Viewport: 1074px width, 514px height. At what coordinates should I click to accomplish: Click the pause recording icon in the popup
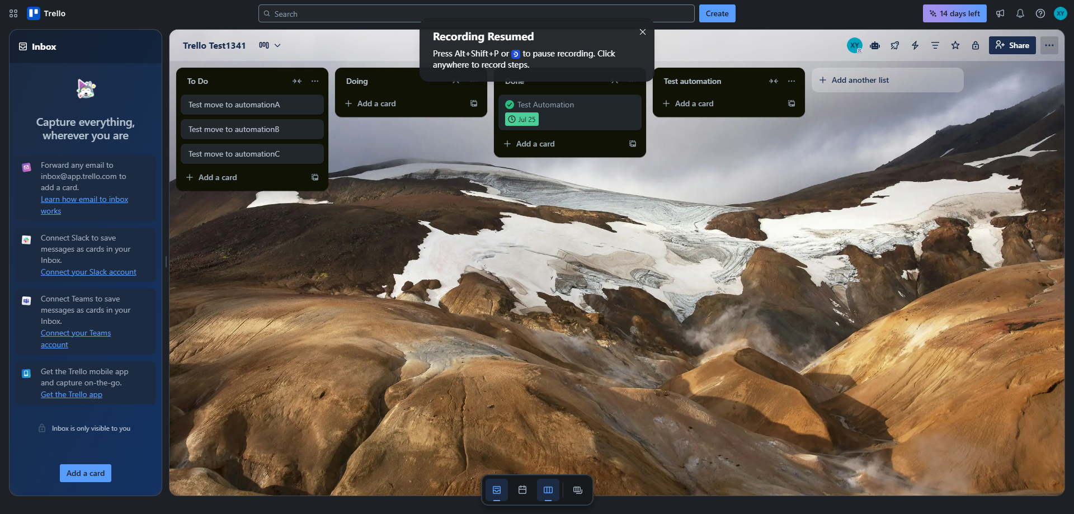click(516, 54)
